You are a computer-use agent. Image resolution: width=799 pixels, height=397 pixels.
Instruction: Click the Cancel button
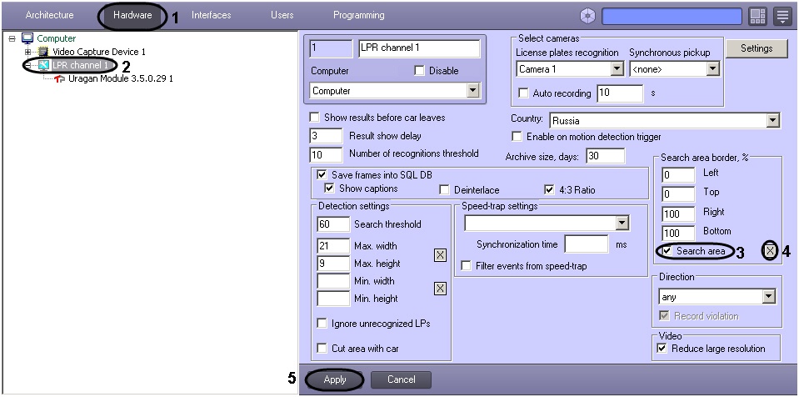pyautogui.click(x=401, y=379)
